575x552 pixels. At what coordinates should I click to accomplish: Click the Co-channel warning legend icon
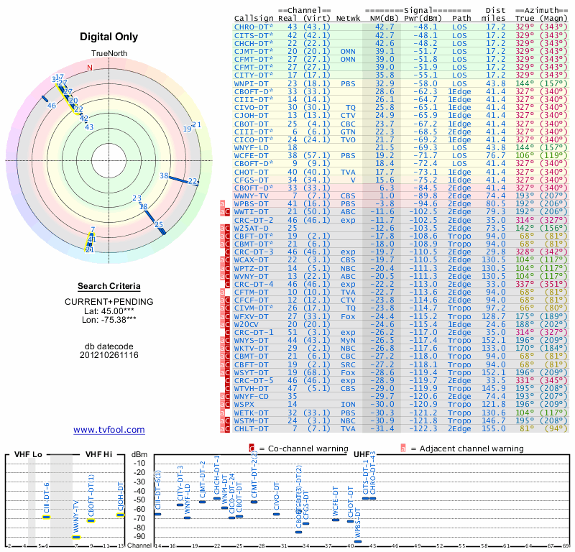pos(252,448)
